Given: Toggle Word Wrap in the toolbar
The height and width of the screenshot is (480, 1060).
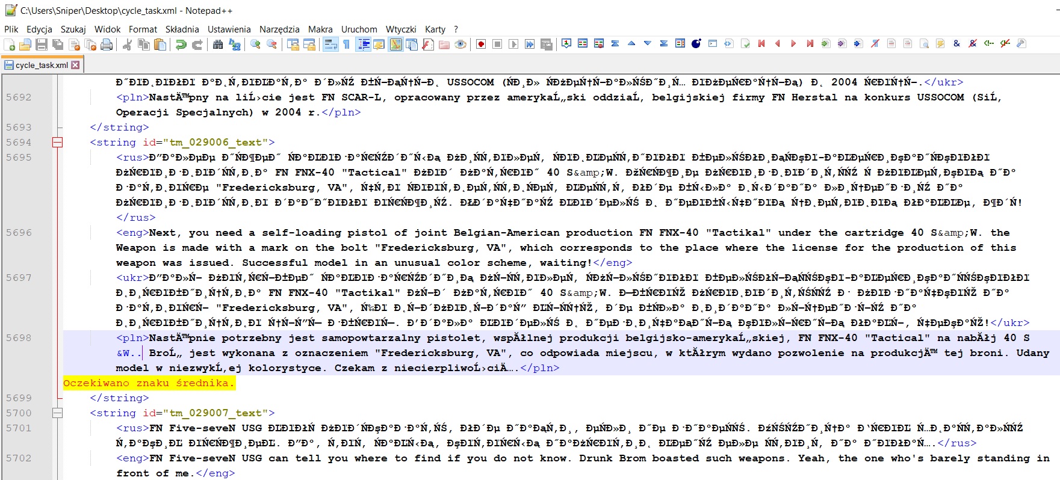Looking at the screenshot, I should click(x=330, y=44).
